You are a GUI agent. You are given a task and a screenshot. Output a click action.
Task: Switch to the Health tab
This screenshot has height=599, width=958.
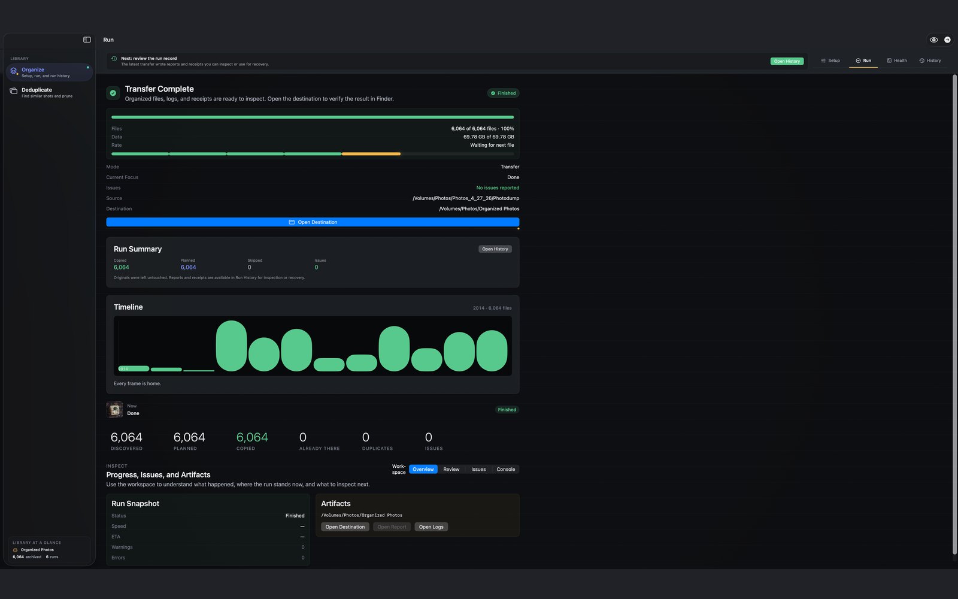[896, 60]
